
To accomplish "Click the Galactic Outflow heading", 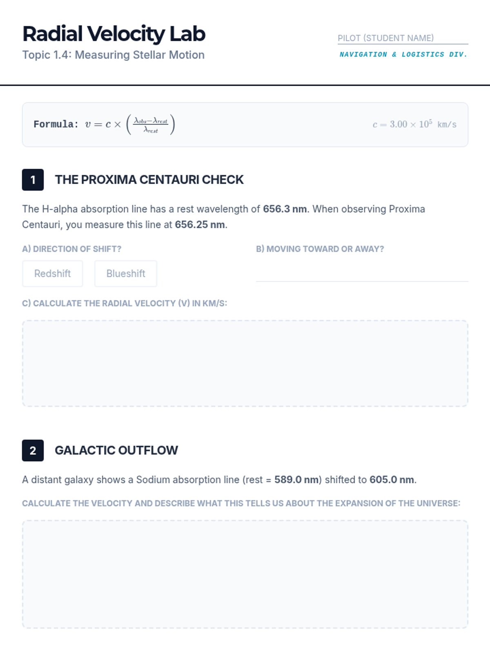I will 116,450.
